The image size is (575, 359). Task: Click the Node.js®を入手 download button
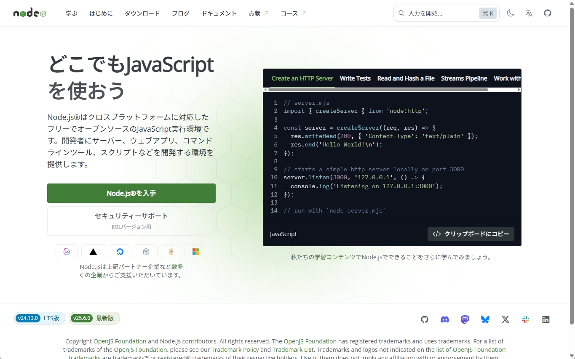click(131, 193)
